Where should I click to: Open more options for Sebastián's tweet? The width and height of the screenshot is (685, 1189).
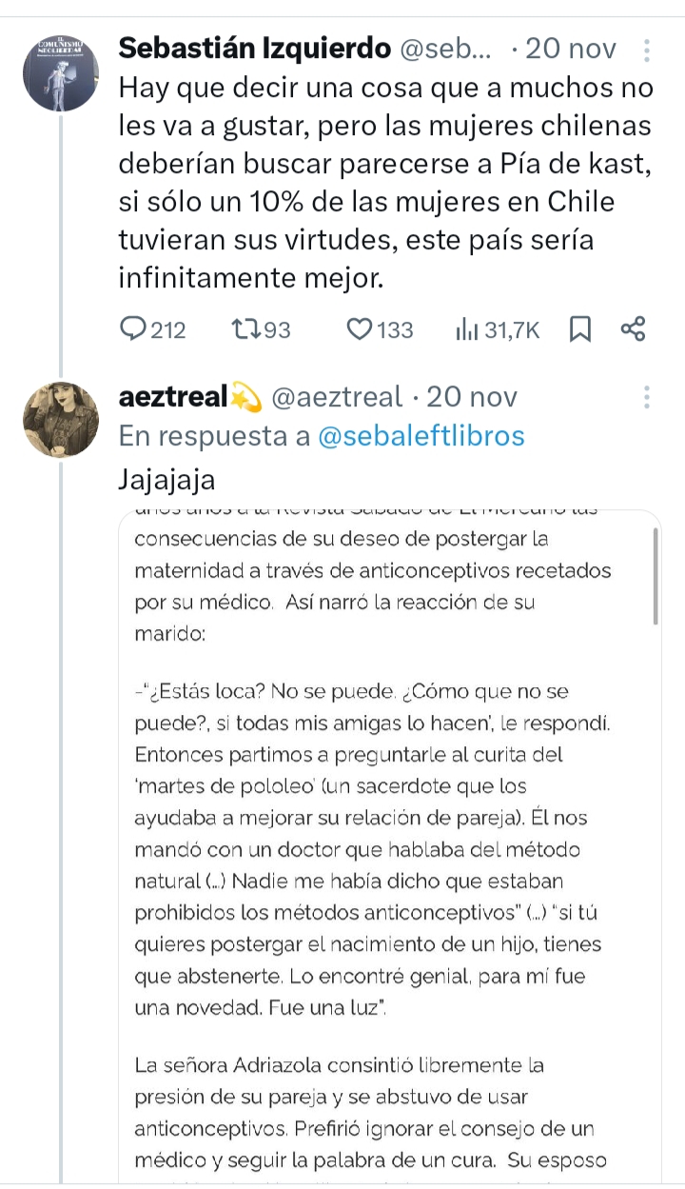click(x=647, y=50)
